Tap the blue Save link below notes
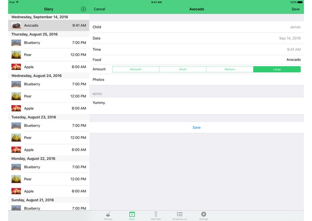This screenshot has width=312, height=221. (x=196, y=127)
